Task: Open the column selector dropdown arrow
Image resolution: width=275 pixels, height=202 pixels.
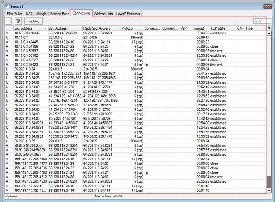Action: 269,28
